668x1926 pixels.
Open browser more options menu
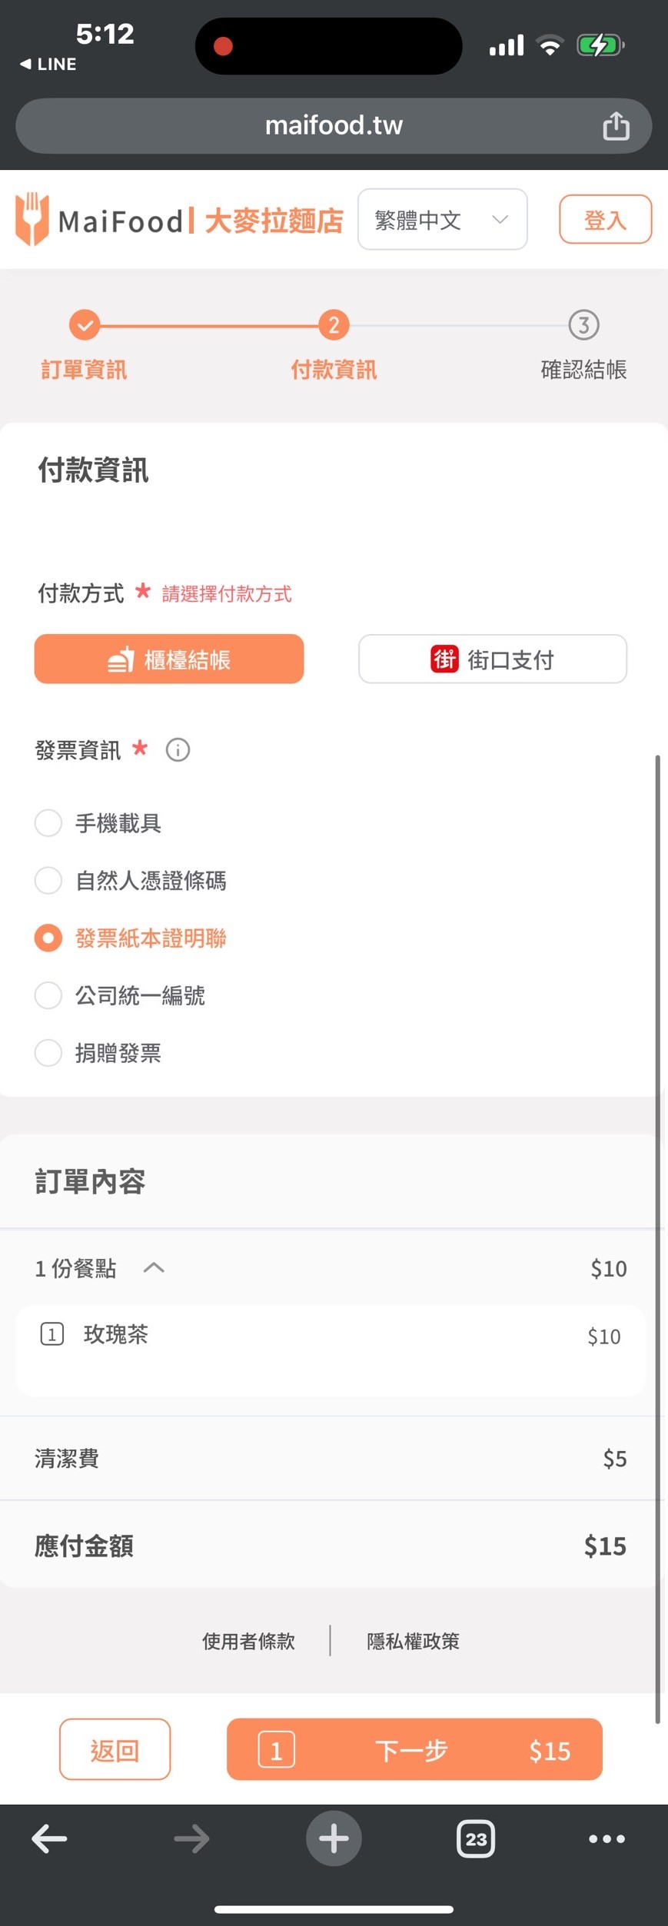coord(607,1839)
